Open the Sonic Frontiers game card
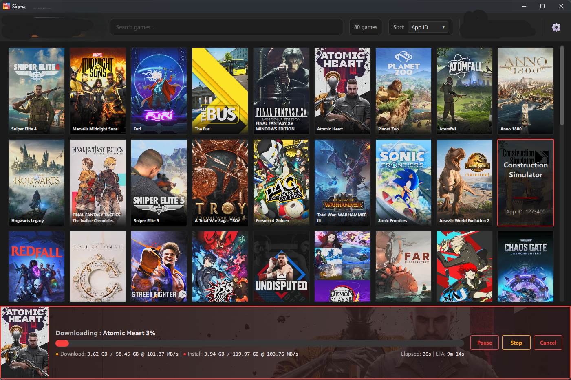Image resolution: width=571 pixels, height=380 pixels. (403, 182)
